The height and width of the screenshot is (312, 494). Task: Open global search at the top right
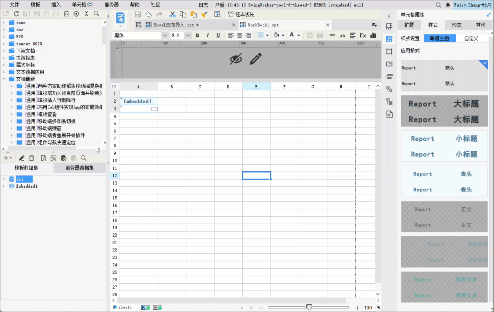coord(438,5)
